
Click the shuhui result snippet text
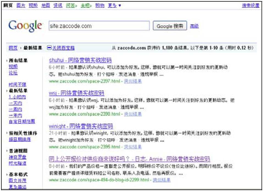(x=138, y=71)
